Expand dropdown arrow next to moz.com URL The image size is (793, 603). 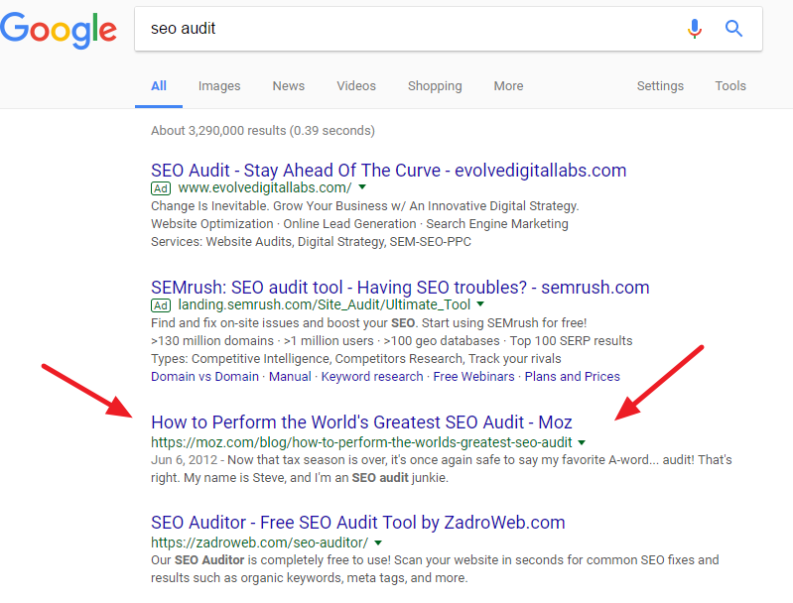click(582, 442)
